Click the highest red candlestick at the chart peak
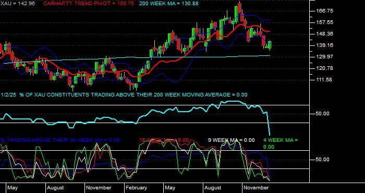Viewport: 365px width, 193px height. coord(240,7)
